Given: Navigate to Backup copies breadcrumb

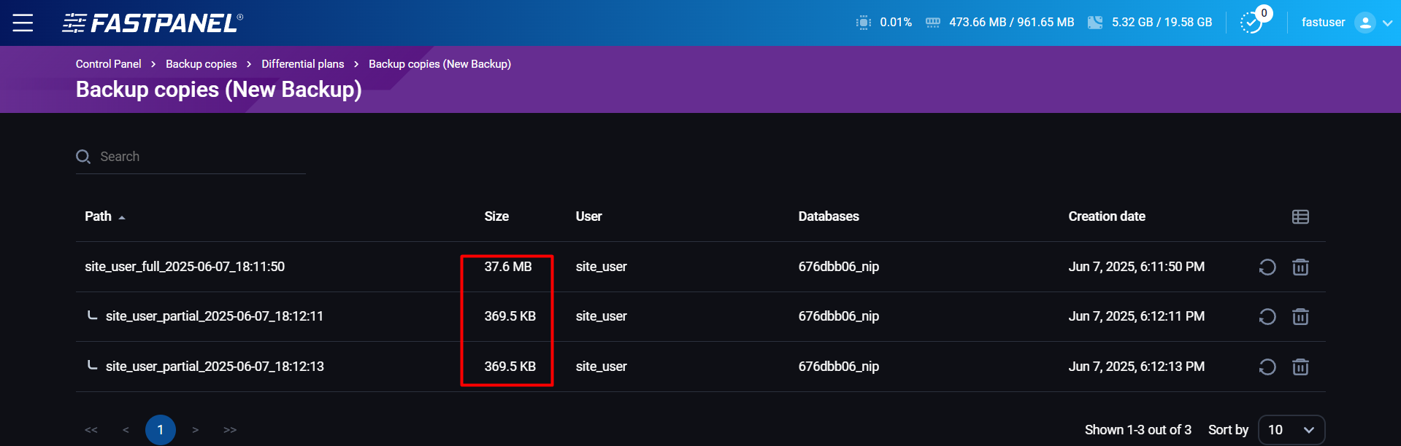Looking at the screenshot, I should coord(201,64).
